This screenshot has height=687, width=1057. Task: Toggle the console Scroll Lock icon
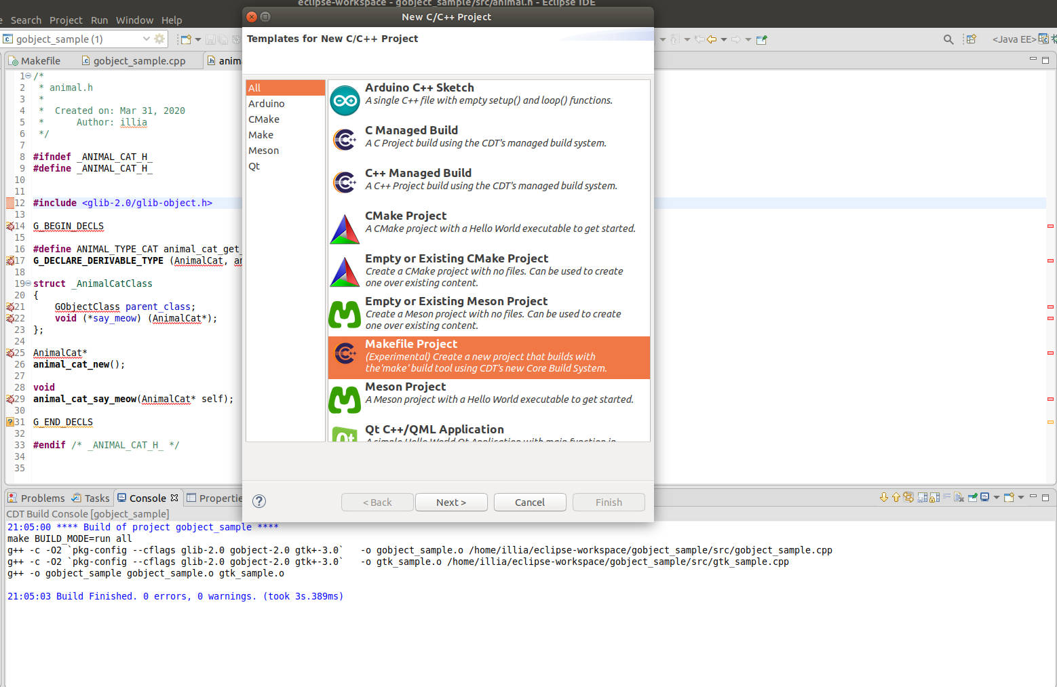[935, 497]
